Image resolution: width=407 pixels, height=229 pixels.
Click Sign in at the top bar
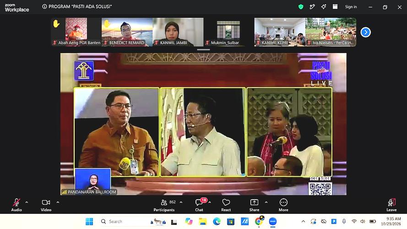click(351, 7)
